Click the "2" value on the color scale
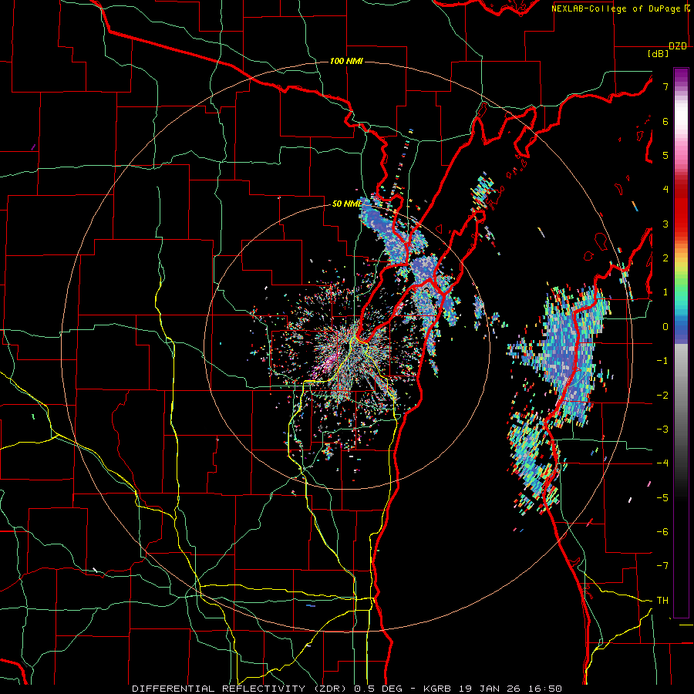The width and height of the screenshot is (694, 694). point(665,258)
